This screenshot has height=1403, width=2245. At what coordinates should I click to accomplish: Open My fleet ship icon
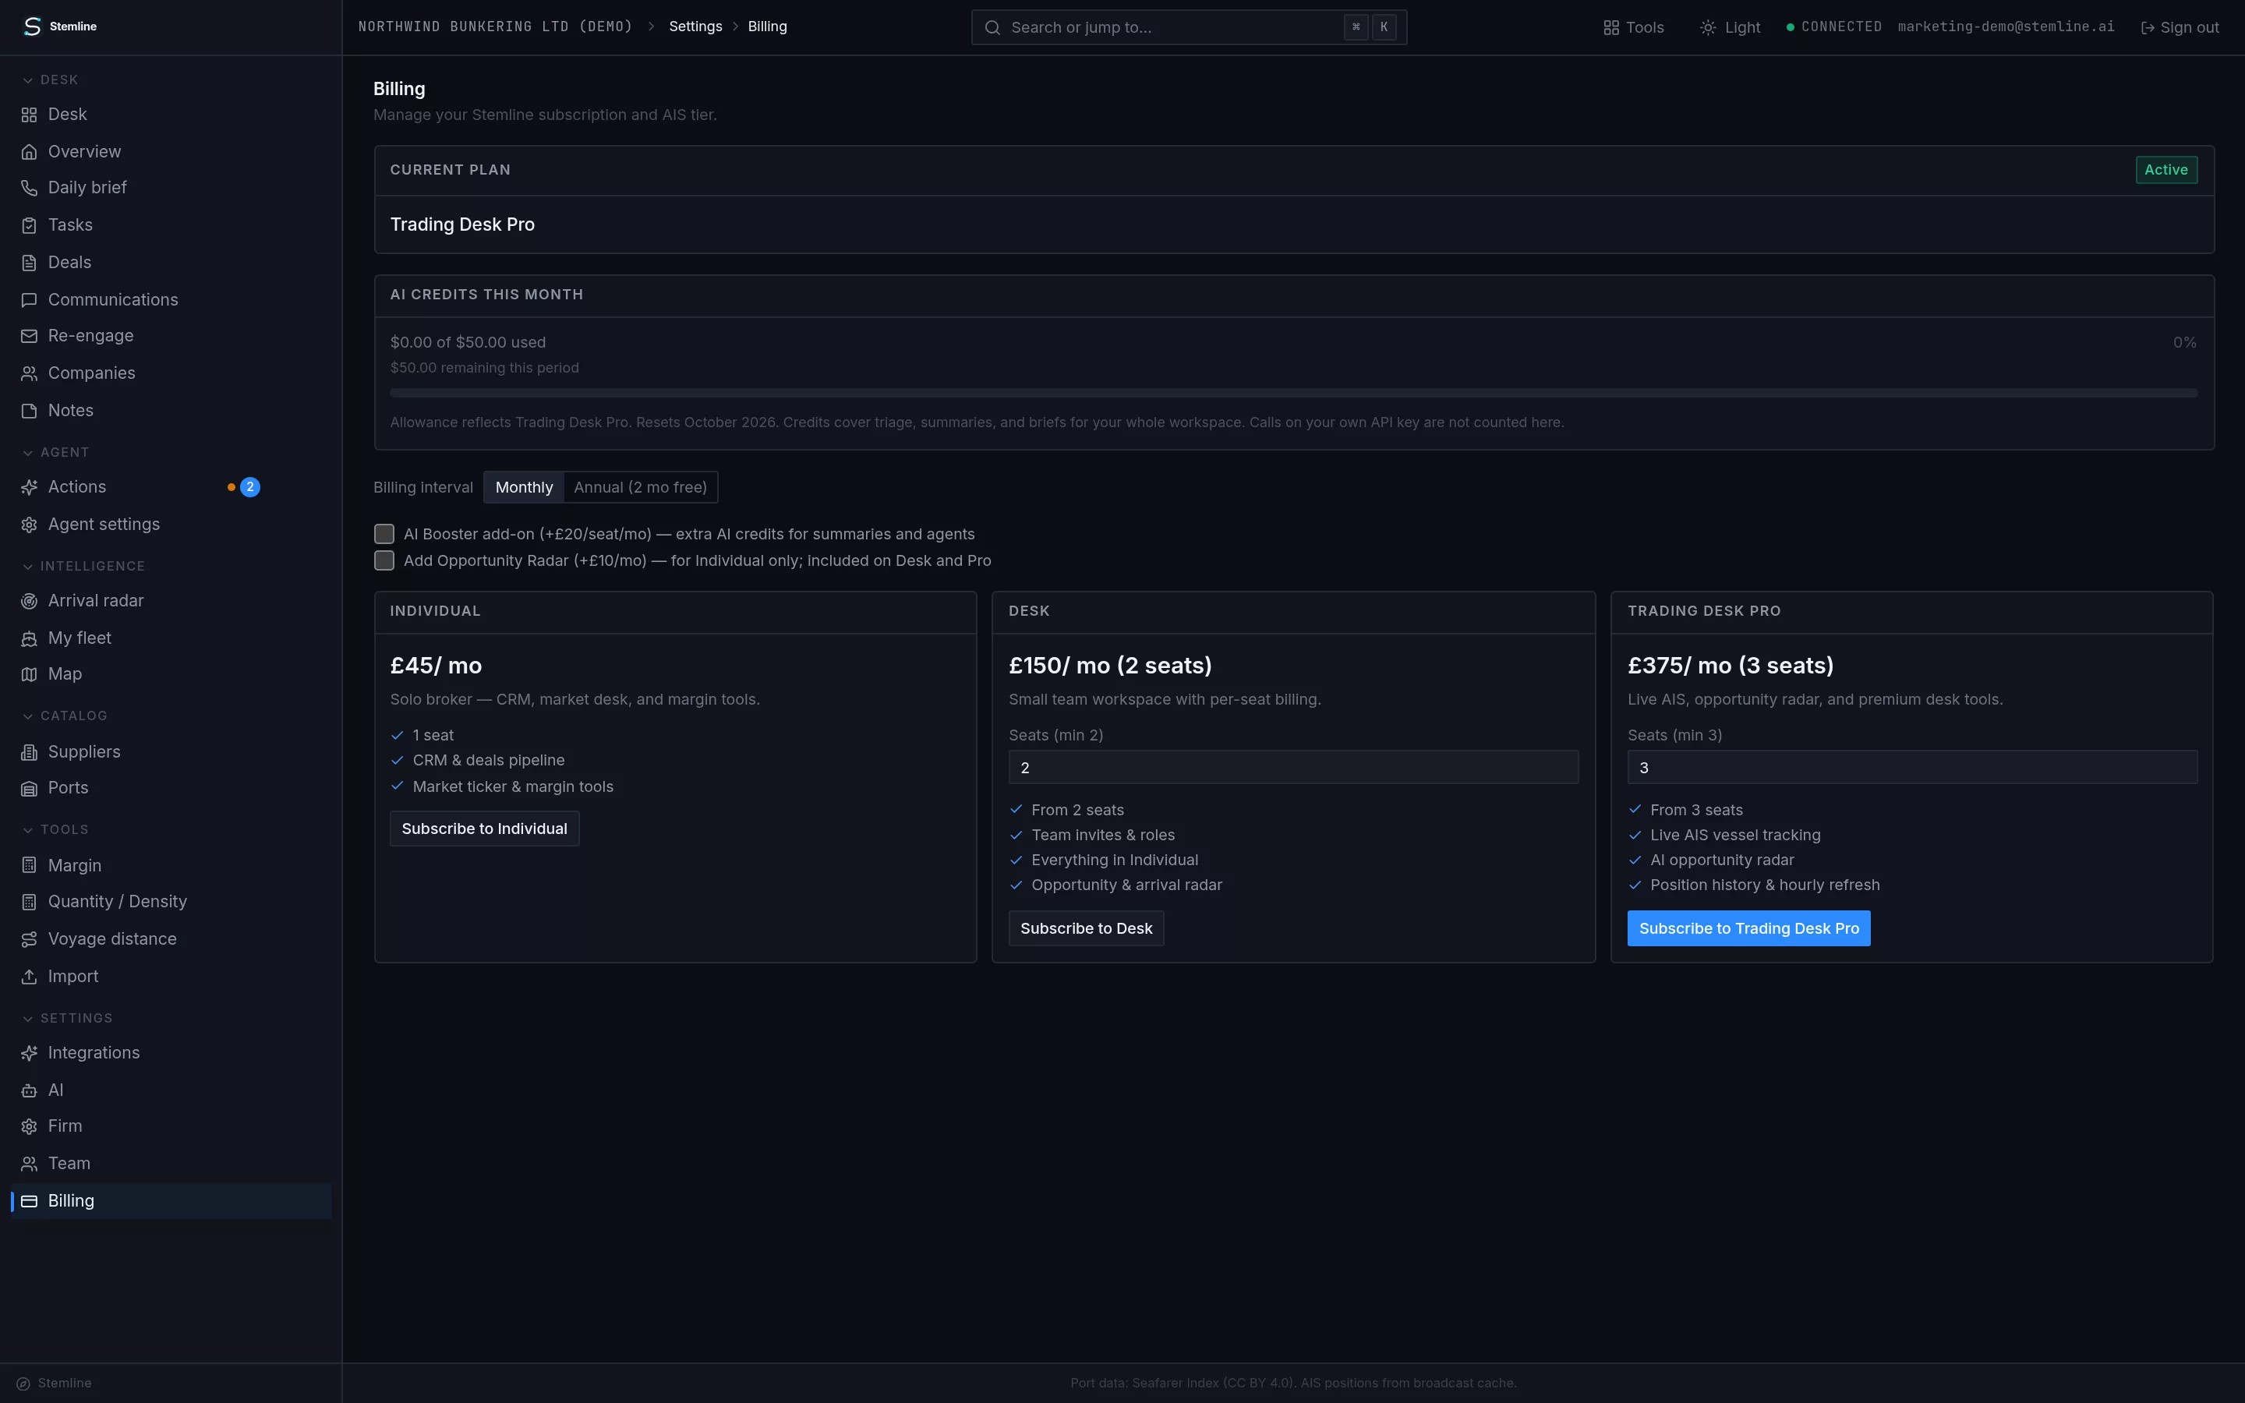[x=29, y=638]
